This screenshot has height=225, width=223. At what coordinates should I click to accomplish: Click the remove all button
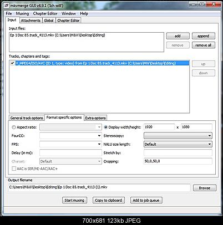click(x=204, y=45)
